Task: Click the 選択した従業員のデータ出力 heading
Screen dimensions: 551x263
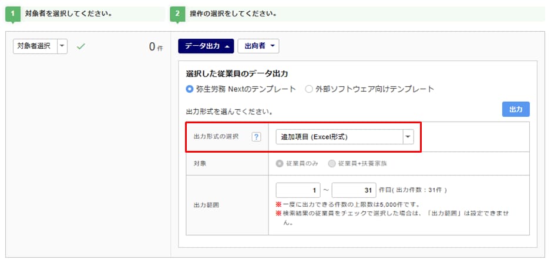Action: click(x=237, y=74)
